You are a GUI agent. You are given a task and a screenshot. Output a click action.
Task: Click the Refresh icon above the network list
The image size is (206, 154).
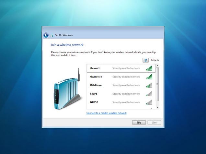(x=146, y=60)
